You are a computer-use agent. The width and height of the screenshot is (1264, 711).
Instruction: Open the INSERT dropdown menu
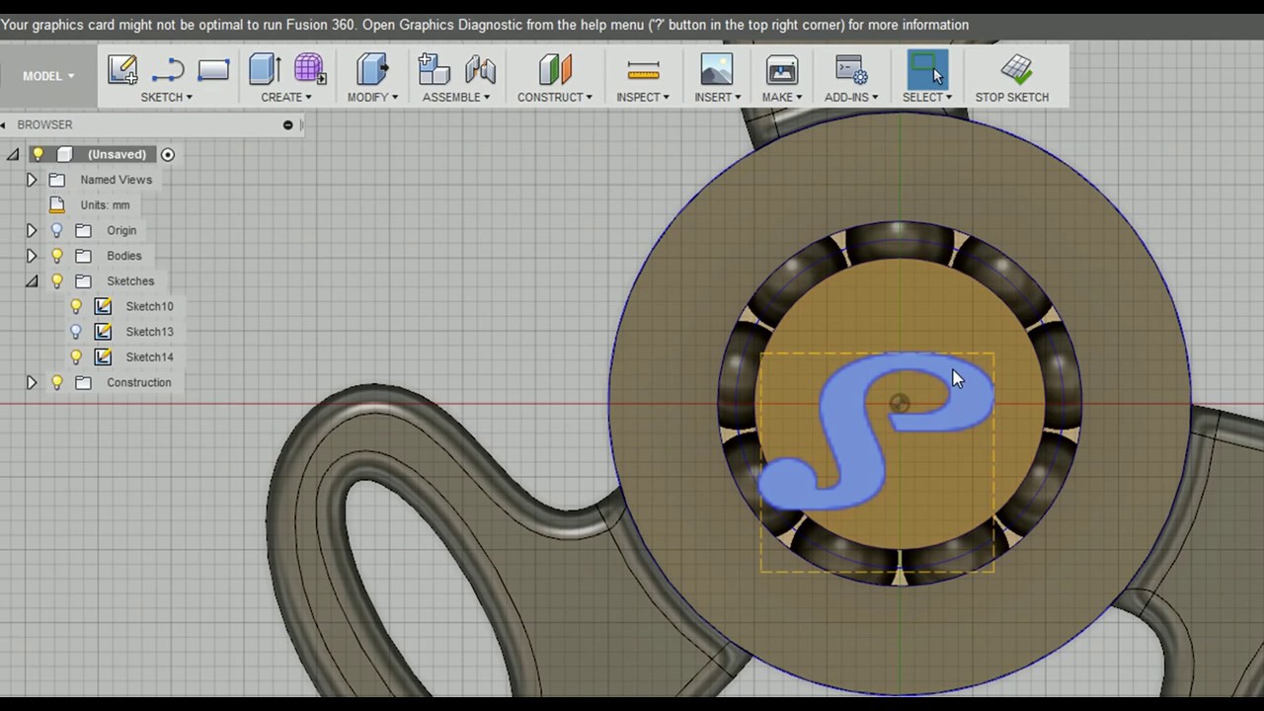pyautogui.click(x=718, y=97)
